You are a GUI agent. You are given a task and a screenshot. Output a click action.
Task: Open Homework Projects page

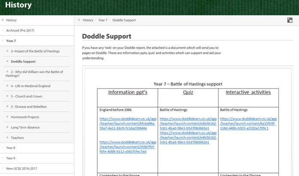coord(25,117)
